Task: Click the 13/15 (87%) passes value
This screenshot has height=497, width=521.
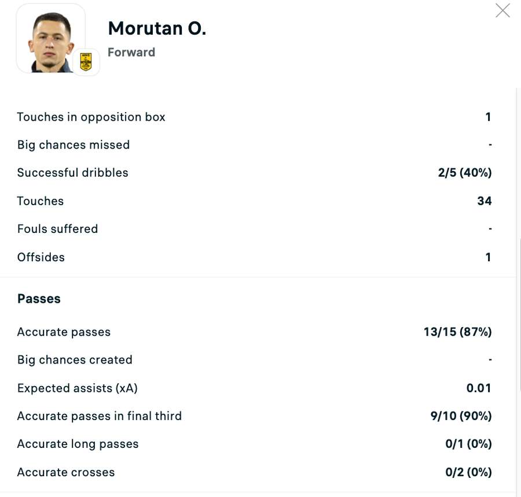Action: point(457,332)
